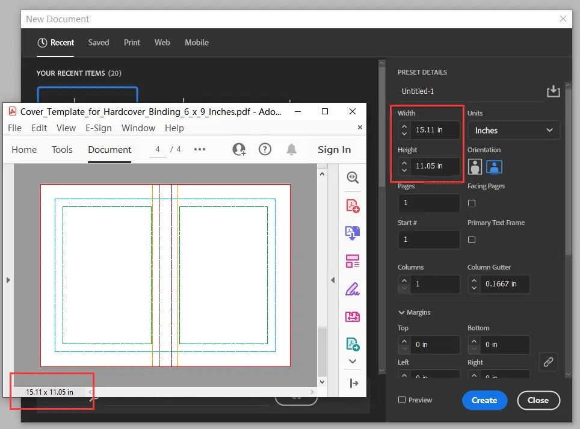This screenshot has height=429, width=580.
Task: Select landscape orientation icon
Action: point(494,167)
